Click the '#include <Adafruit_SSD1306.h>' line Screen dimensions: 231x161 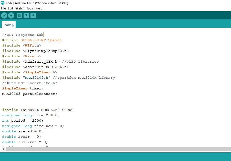(36, 67)
